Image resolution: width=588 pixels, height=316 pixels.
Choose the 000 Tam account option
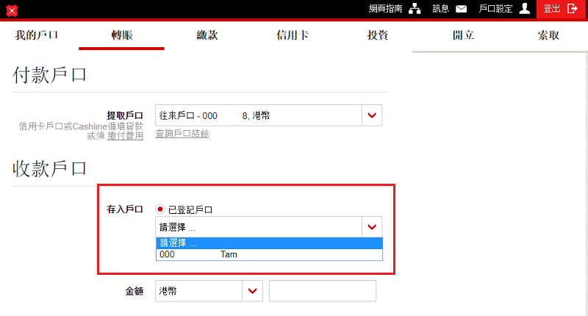click(x=269, y=255)
